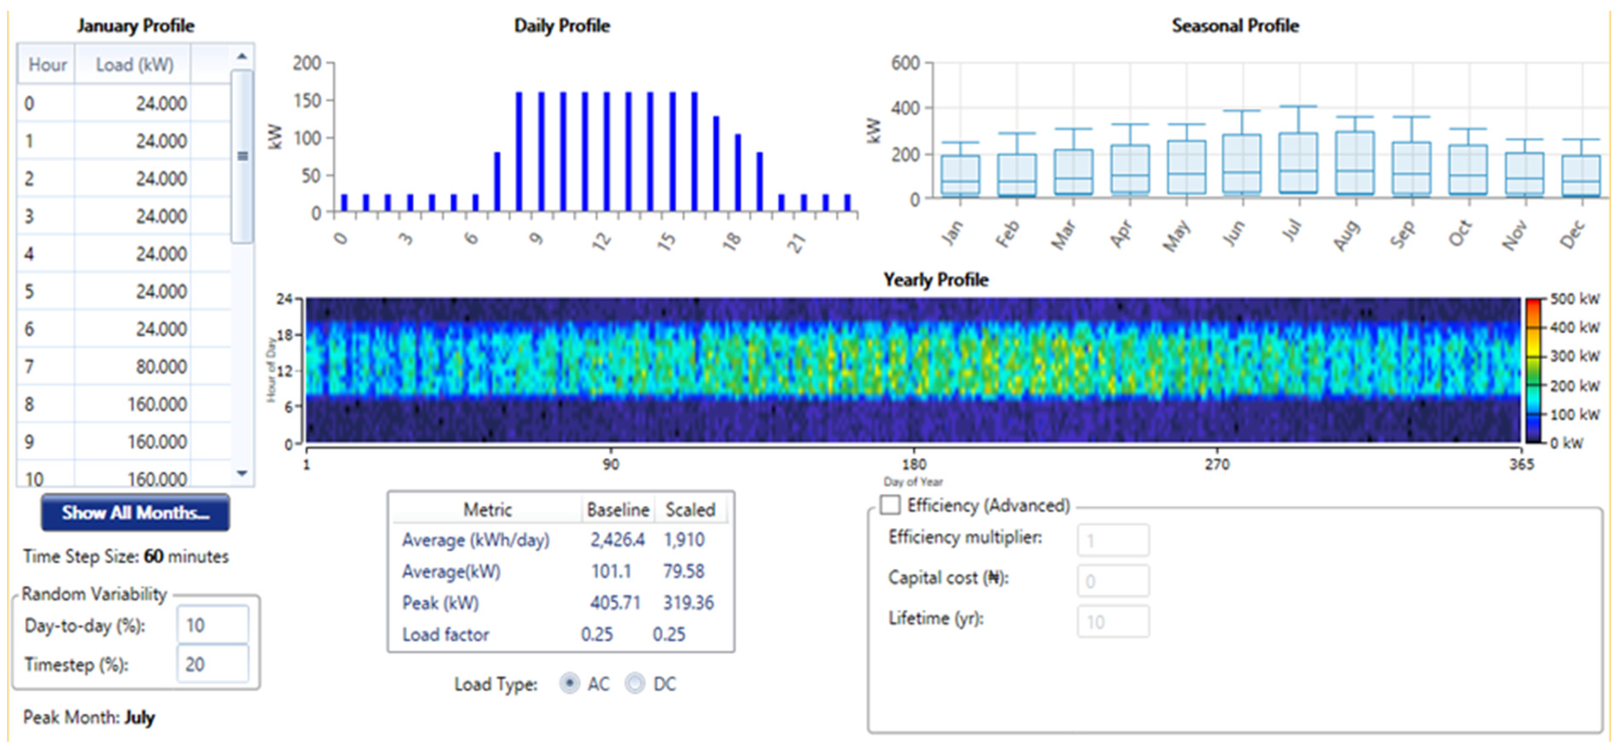Click the July box in Seasonal Profile
The width and height of the screenshot is (1622, 750).
(1298, 163)
